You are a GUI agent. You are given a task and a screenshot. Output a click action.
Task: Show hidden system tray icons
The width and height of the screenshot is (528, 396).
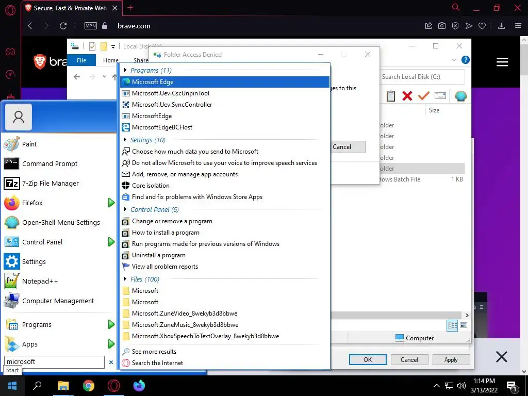(x=436, y=386)
